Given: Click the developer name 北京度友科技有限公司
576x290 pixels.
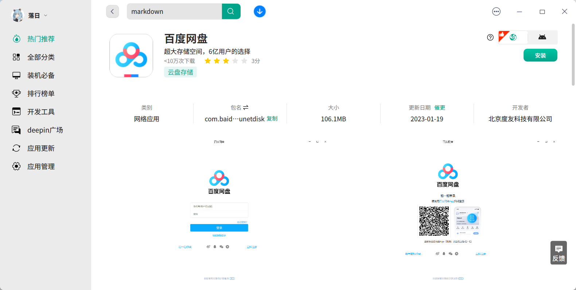Looking at the screenshot, I should click(520, 119).
